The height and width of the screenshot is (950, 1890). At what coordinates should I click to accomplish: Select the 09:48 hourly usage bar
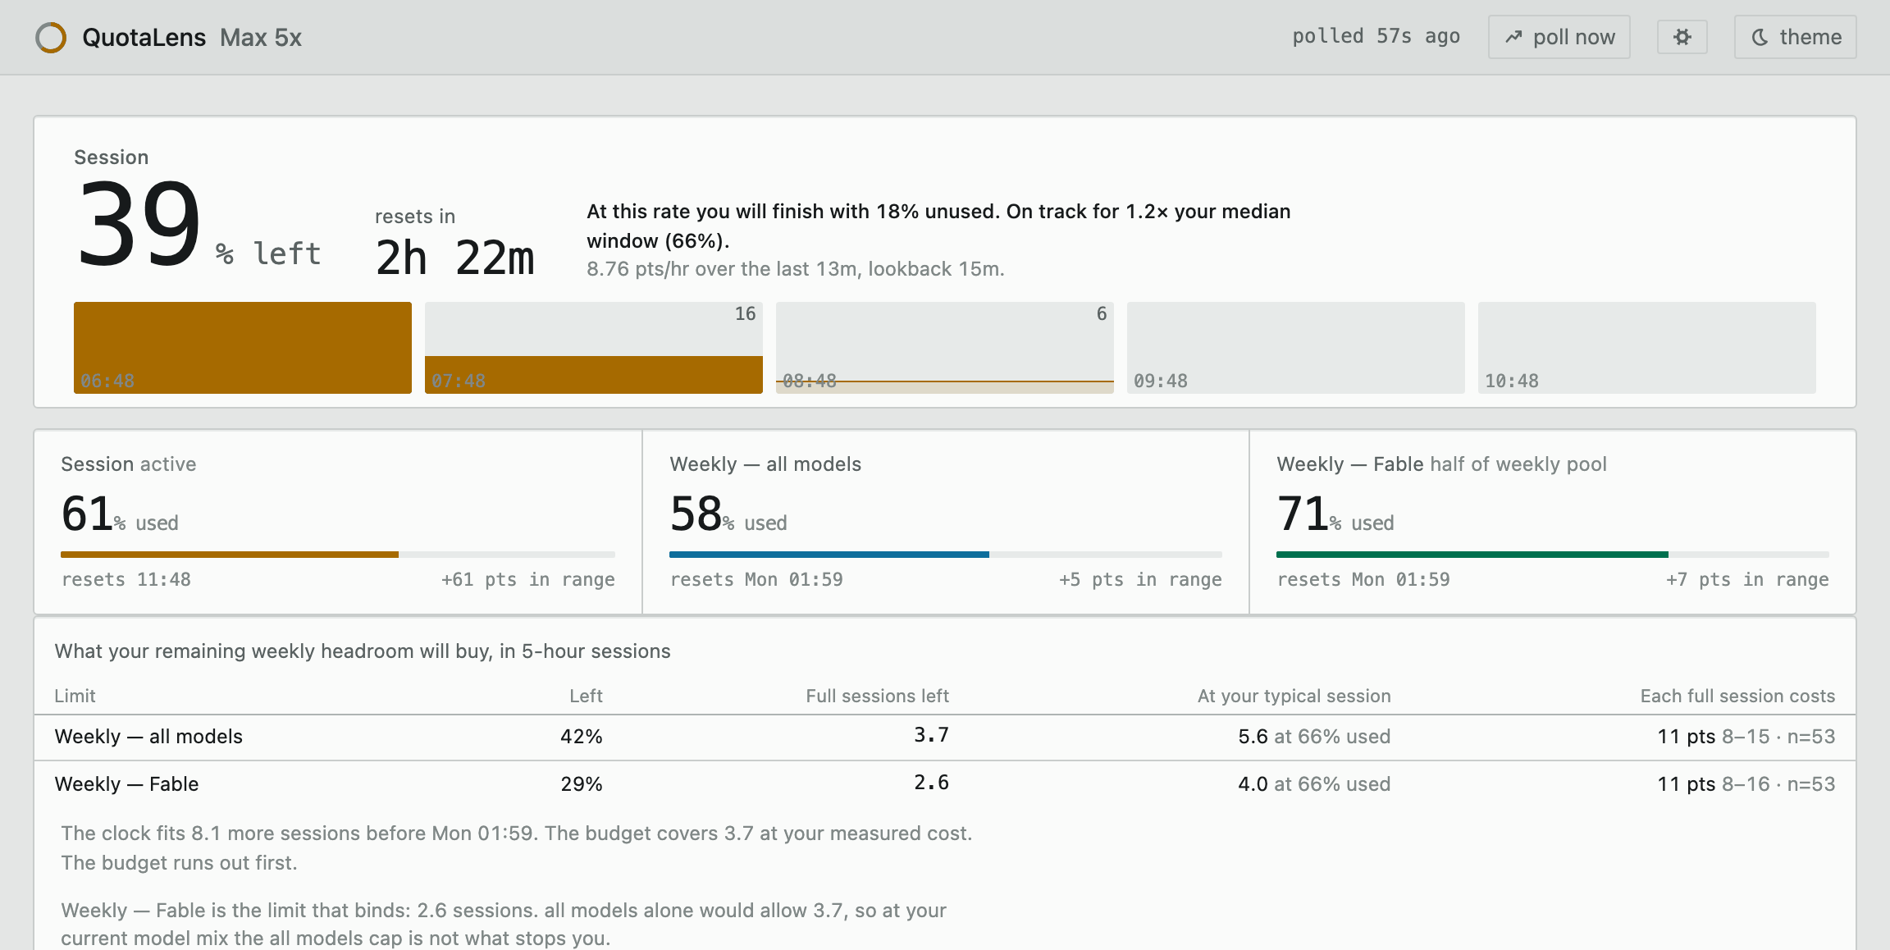coord(1296,348)
